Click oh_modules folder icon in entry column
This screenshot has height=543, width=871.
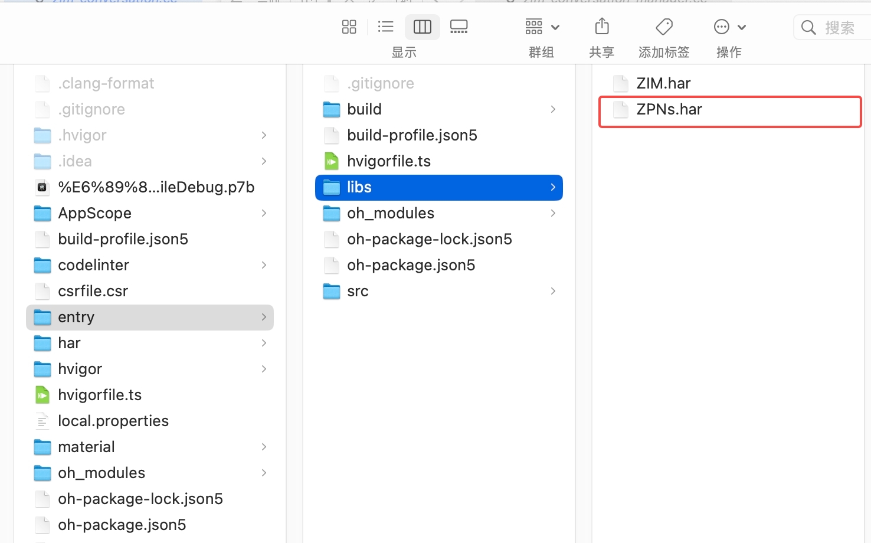pyautogui.click(x=332, y=213)
